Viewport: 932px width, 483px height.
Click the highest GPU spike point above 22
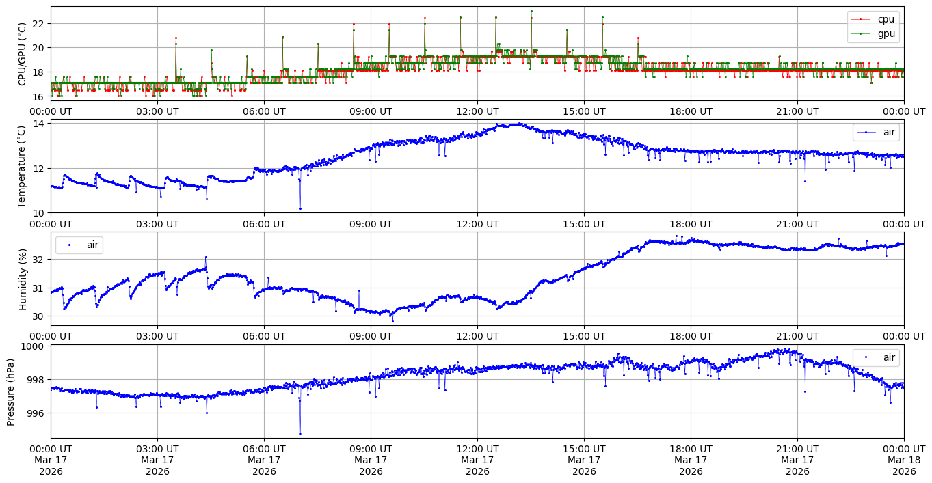[531, 11]
